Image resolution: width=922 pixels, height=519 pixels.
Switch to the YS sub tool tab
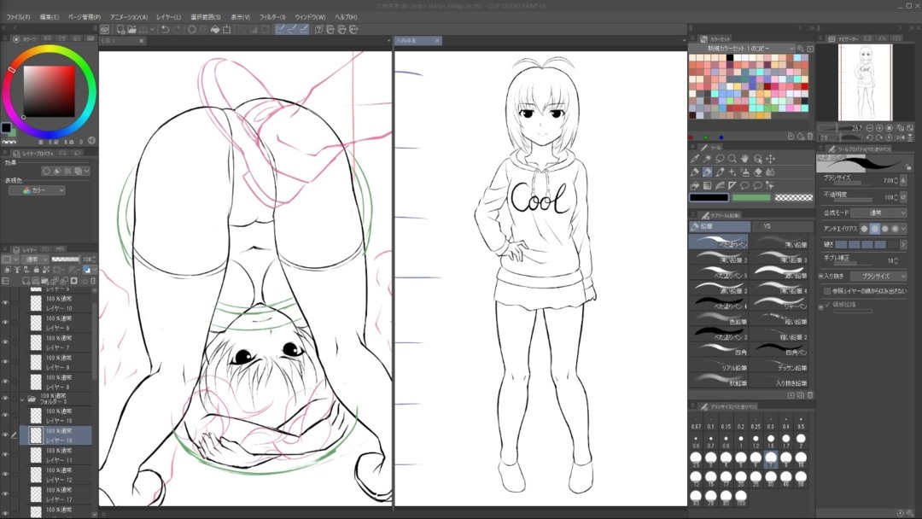[783, 226]
